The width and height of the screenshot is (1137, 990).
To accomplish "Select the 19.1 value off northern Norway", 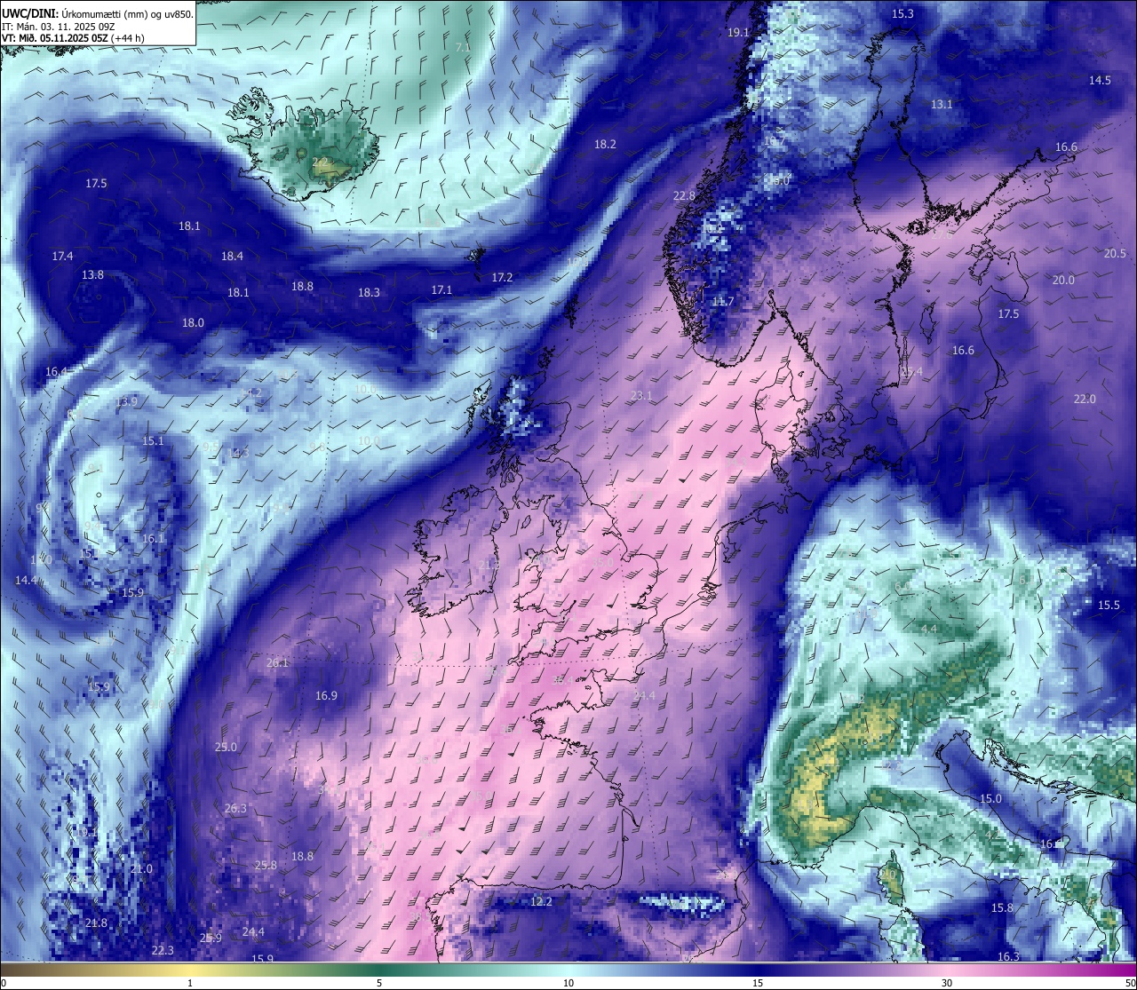I will pos(738,32).
